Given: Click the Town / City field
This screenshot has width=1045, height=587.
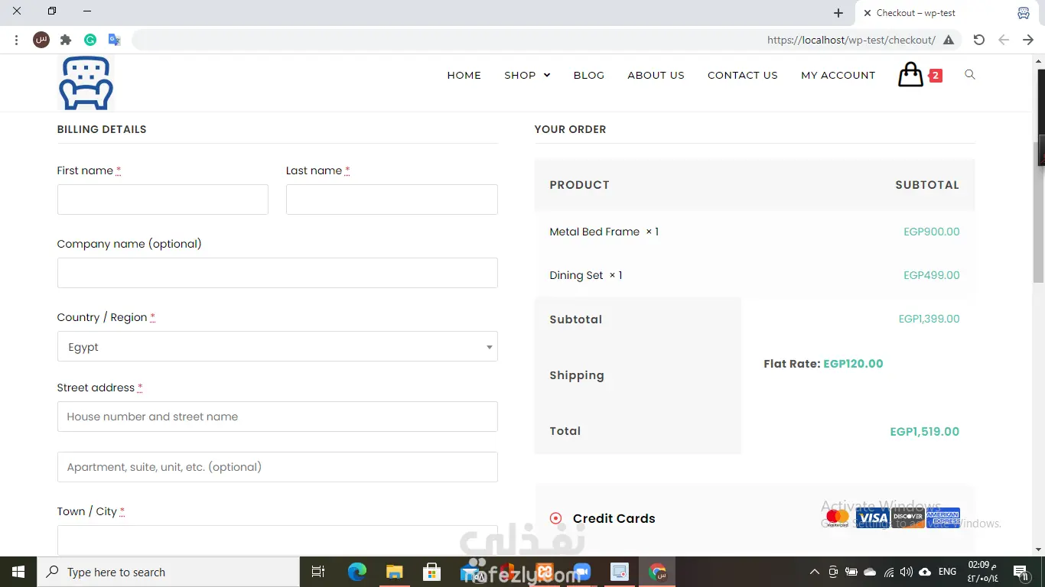Looking at the screenshot, I should pos(277,540).
